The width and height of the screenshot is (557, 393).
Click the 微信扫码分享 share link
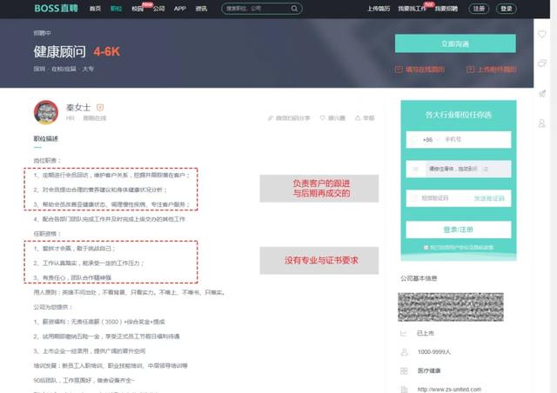point(289,118)
